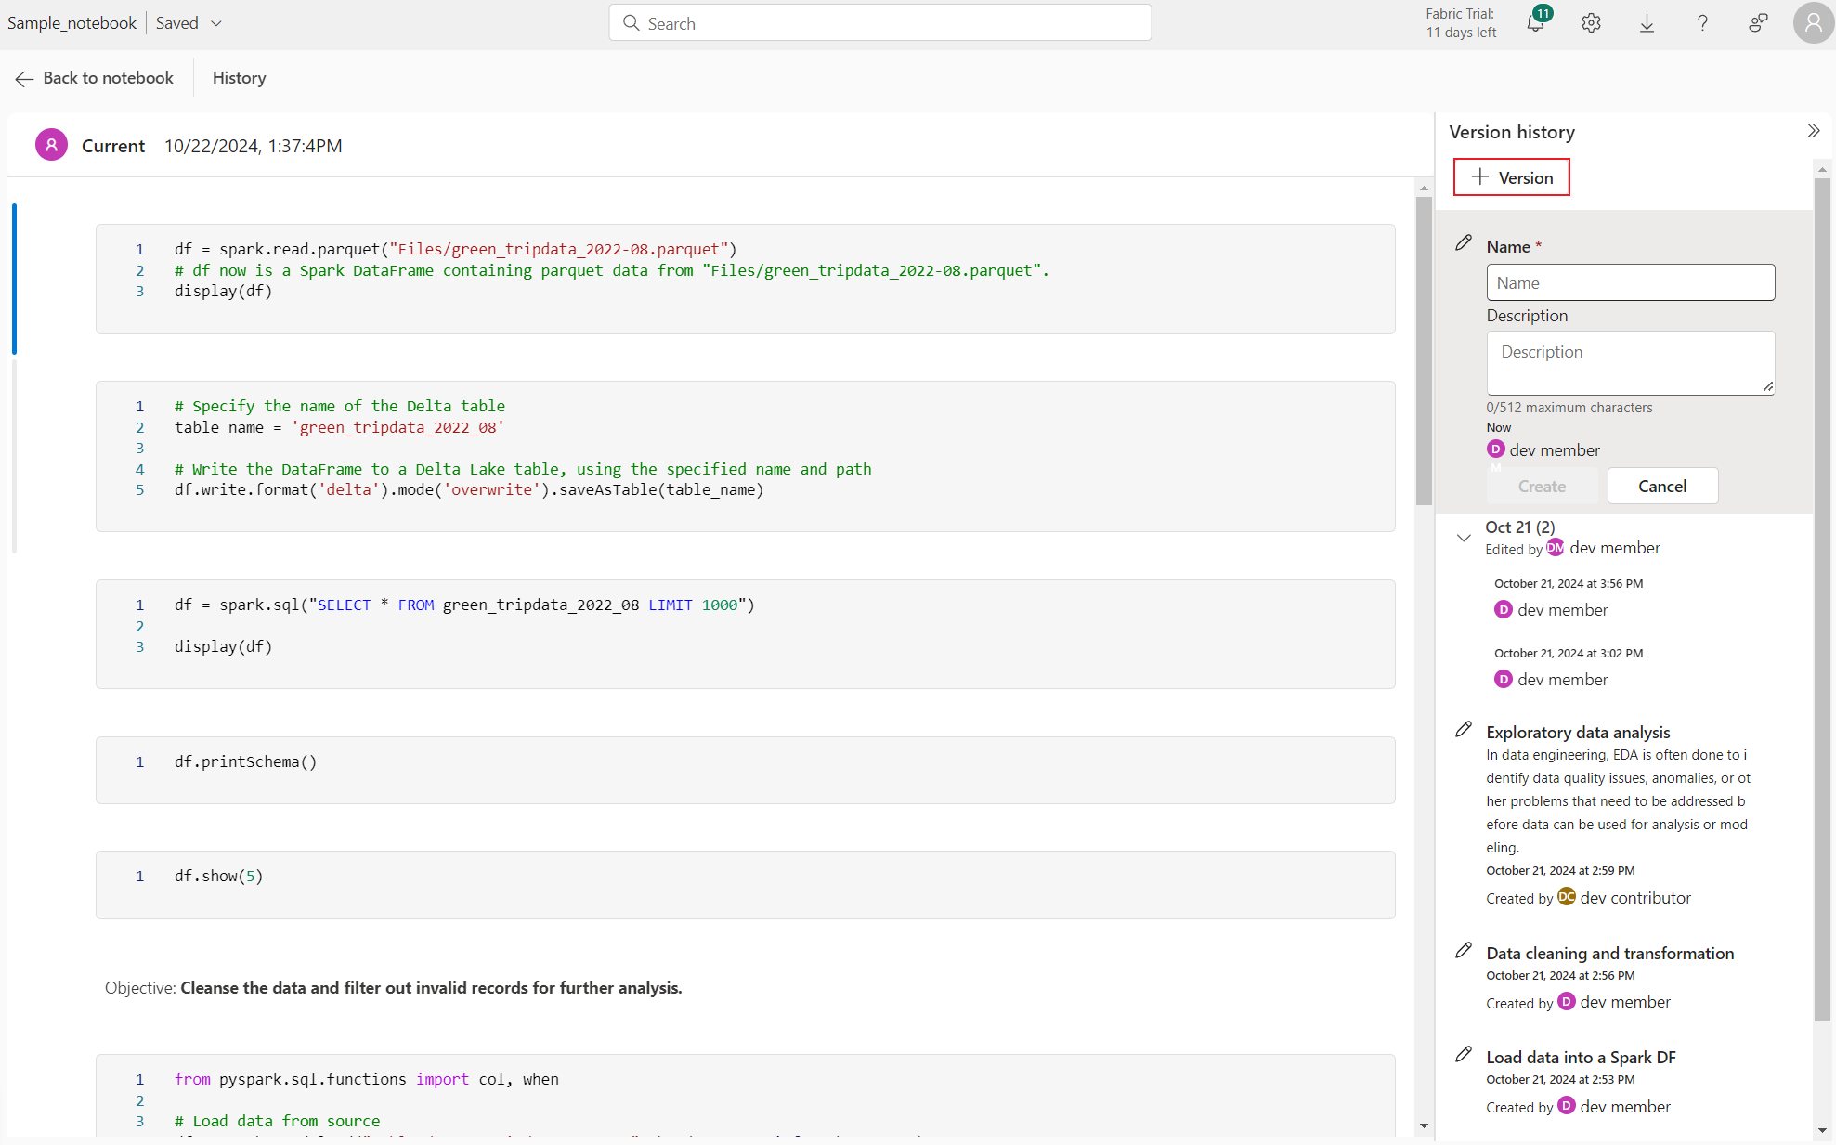Screen dimensions: 1836x1145
Task: Click the help question mark icon
Action: click(1703, 24)
